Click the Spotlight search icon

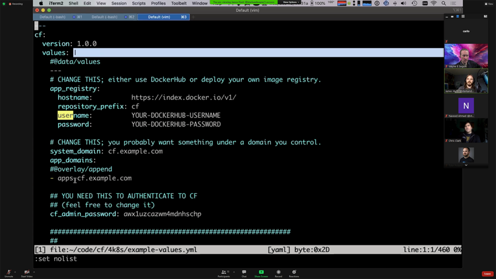(x=444, y=3)
